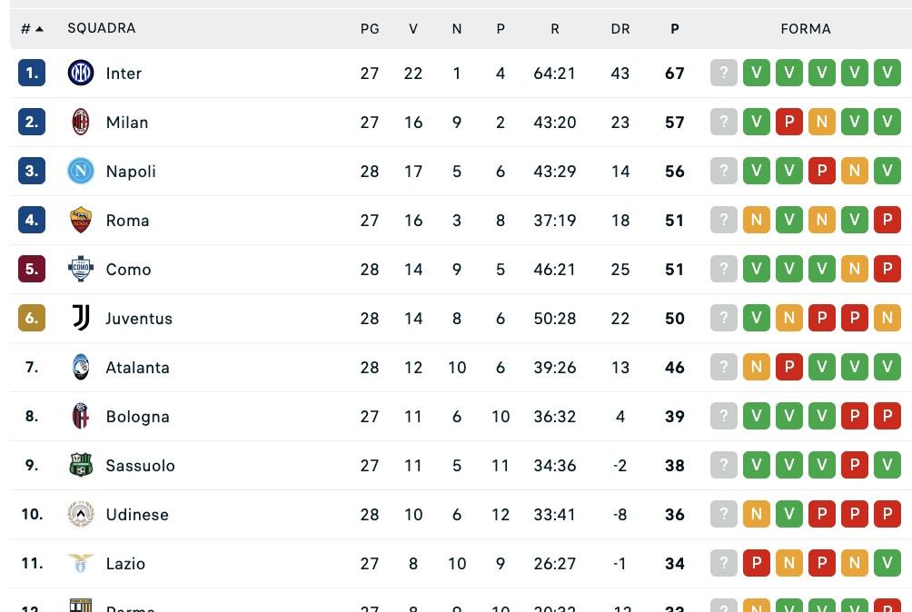The width and height of the screenshot is (912, 612).
Task: Select the Juventus logo
Action: point(81,318)
